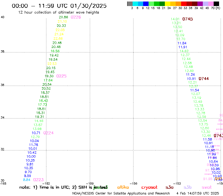Click the wave height 18.37

click(45, 93)
